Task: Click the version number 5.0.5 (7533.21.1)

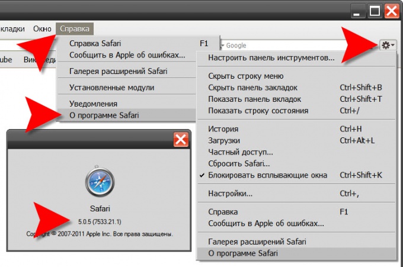Action: (x=100, y=221)
